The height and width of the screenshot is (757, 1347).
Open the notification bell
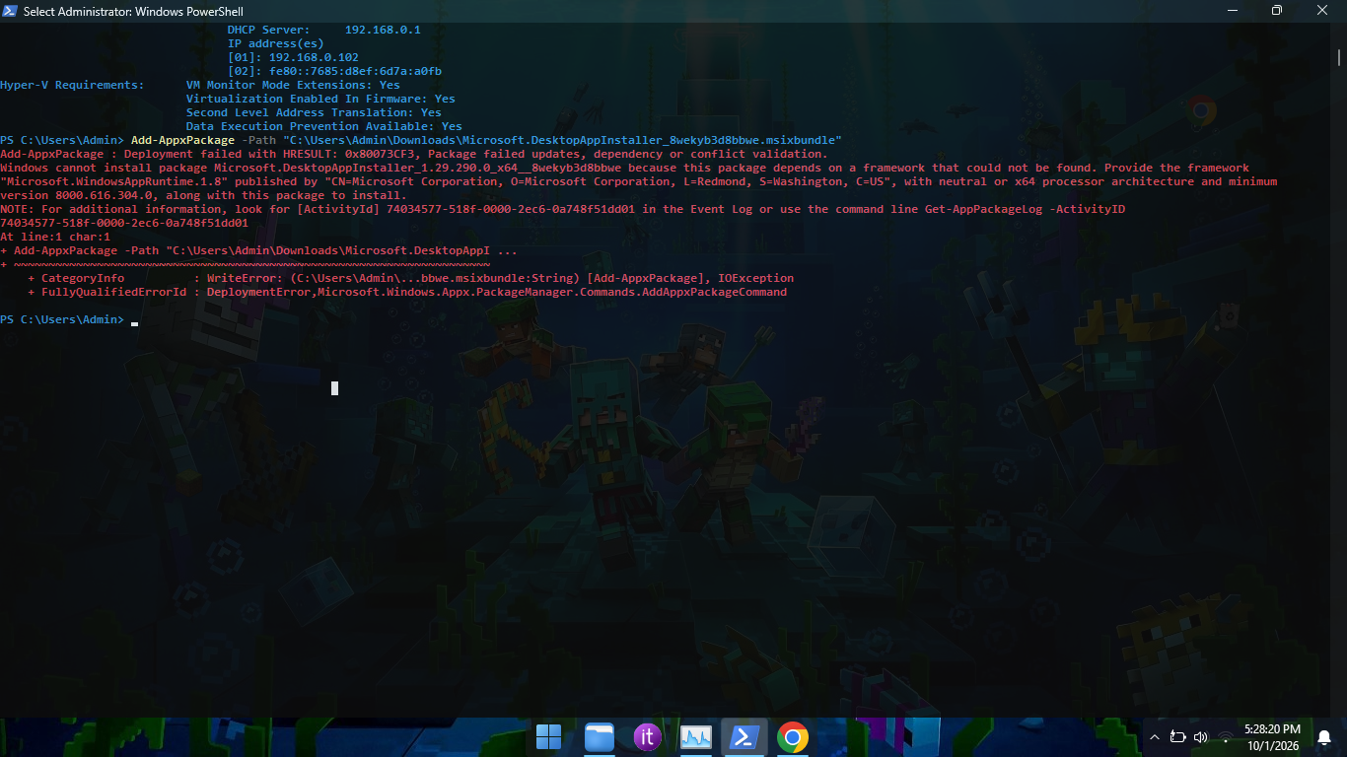click(x=1324, y=737)
